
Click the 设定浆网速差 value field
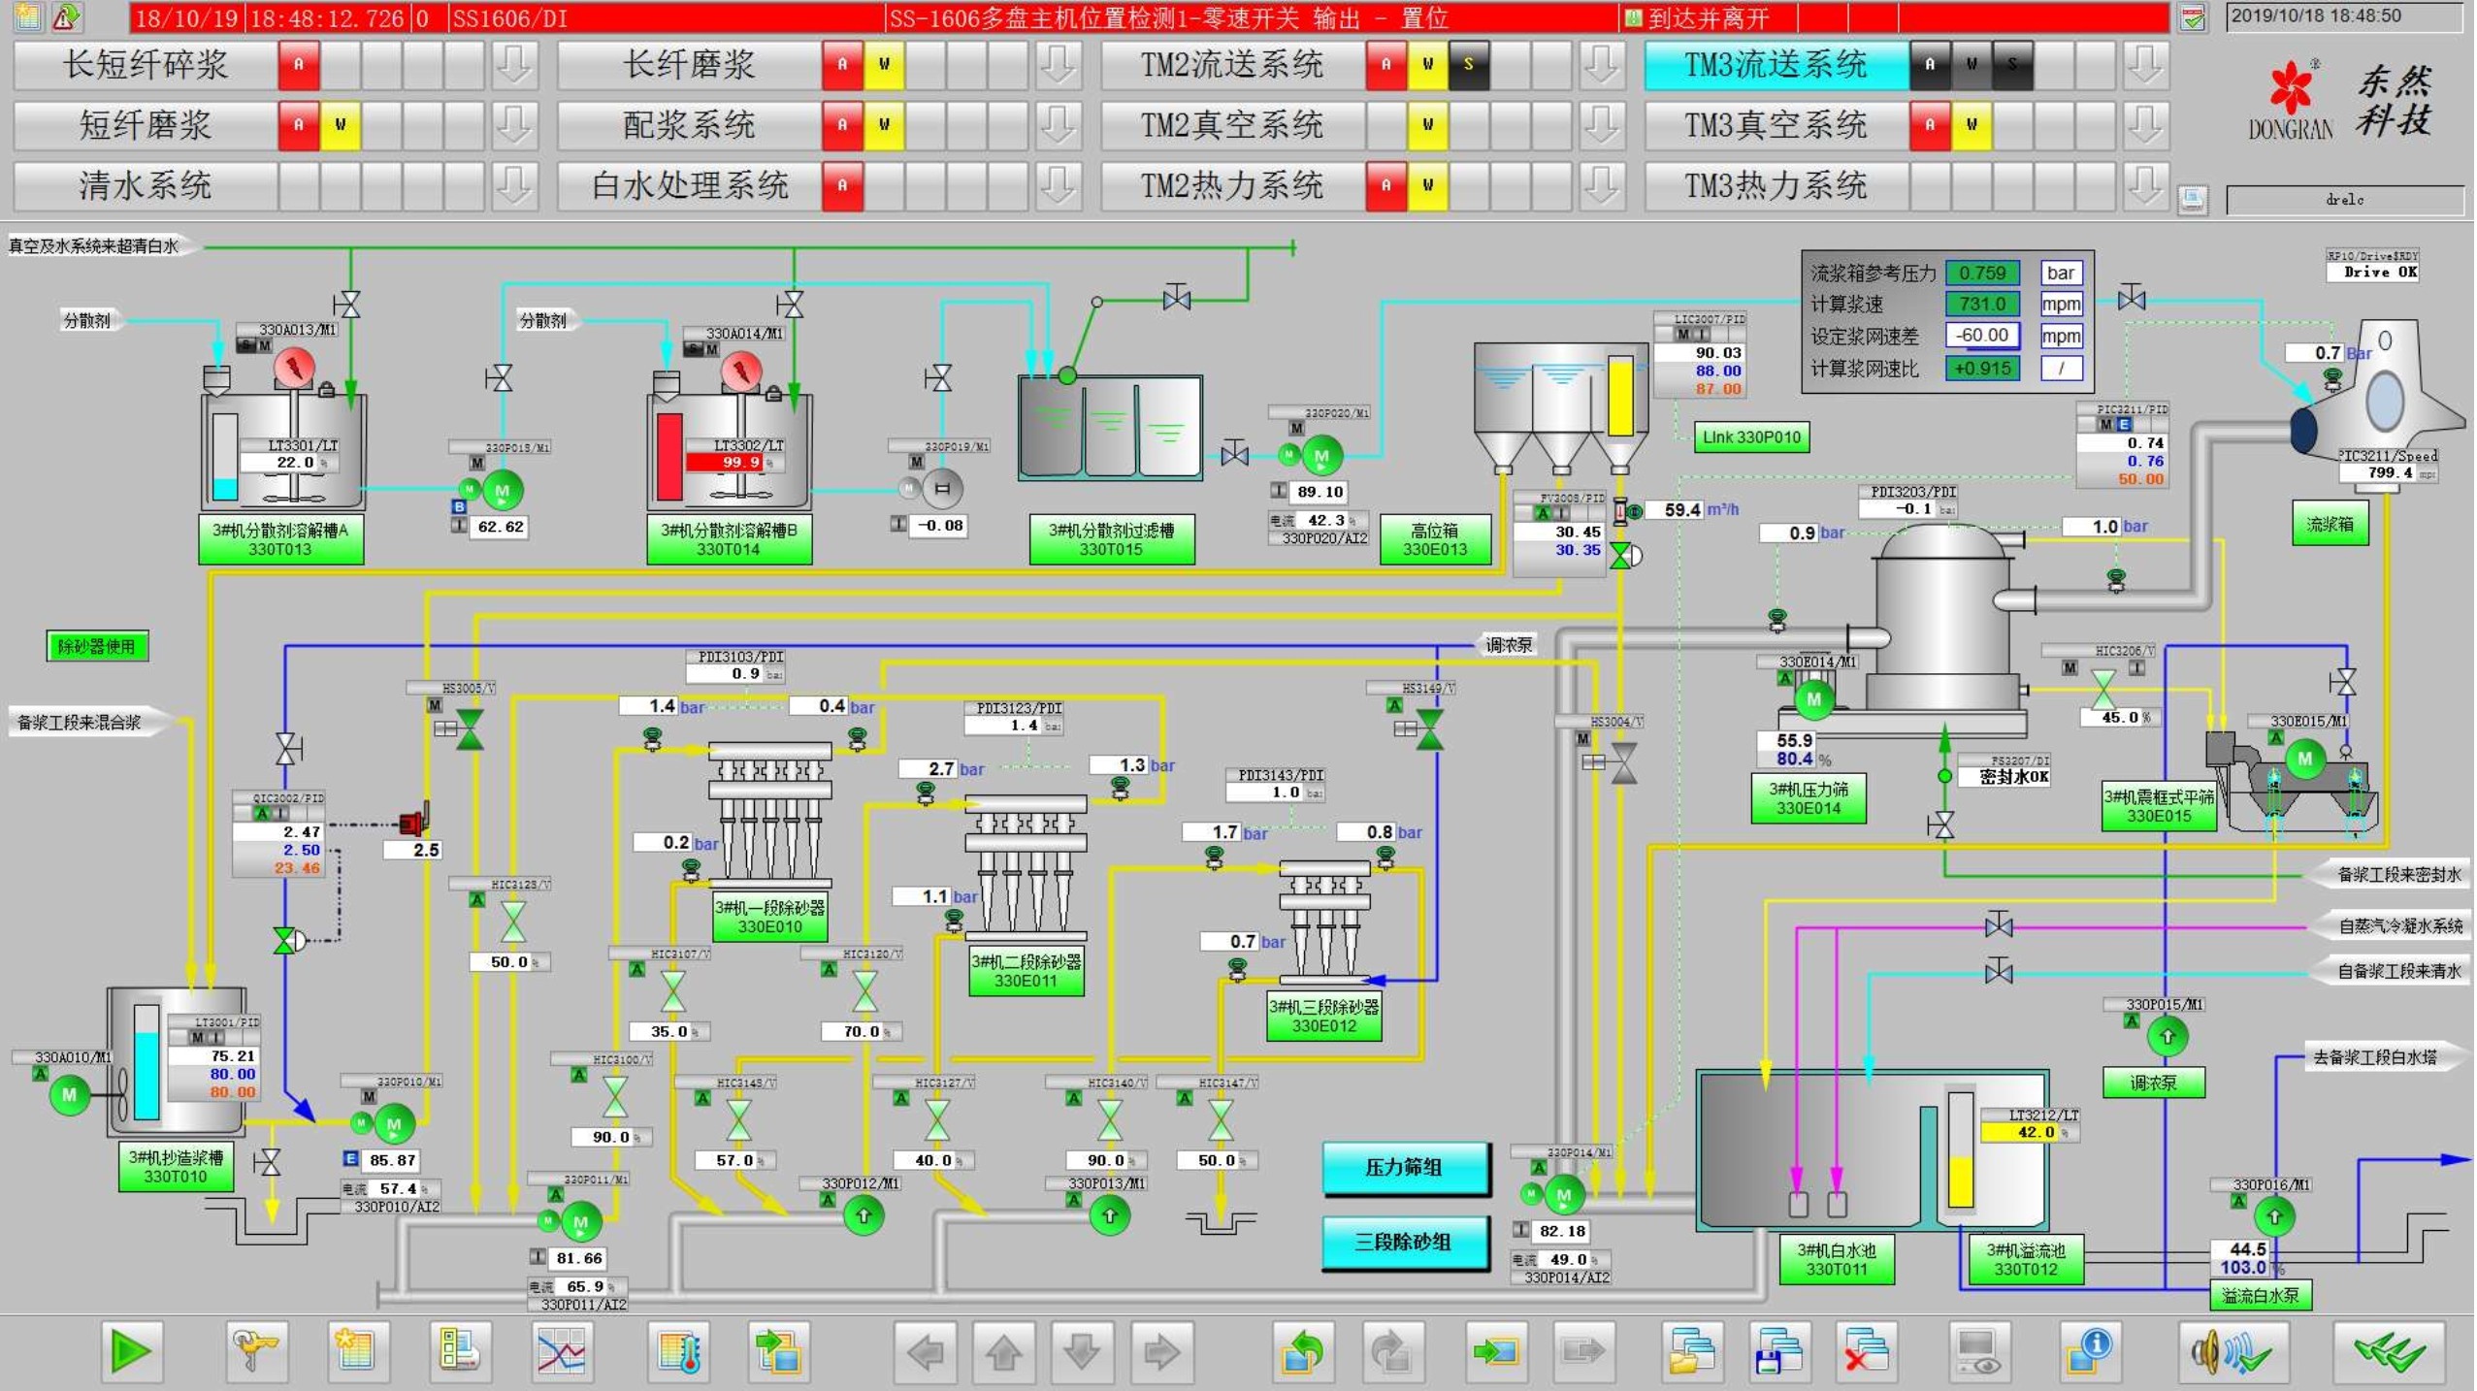pyautogui.click(x=1981, y=336)
